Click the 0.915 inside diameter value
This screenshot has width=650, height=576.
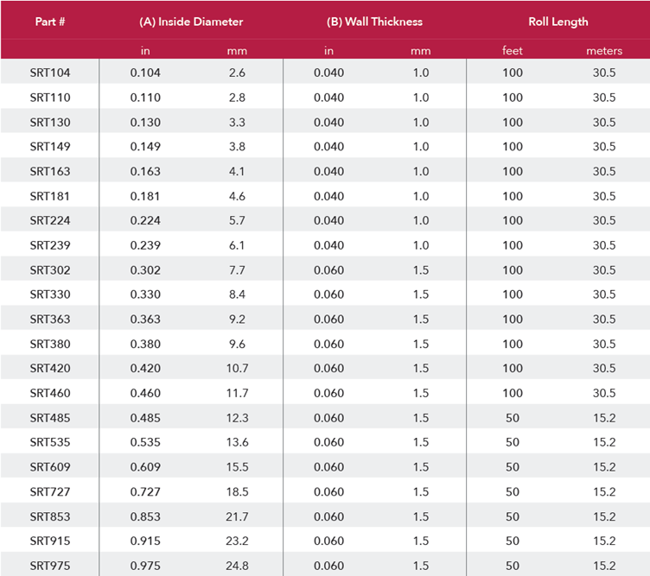tap(145, 541)
